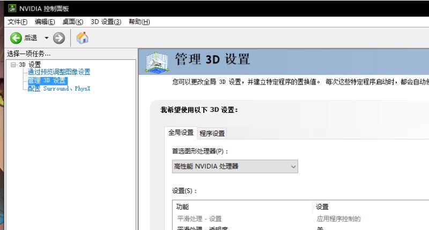Select 管理 3D 设置 in task tree
The height and width of the screenshot is (230, 429).
[x=47, y=80]
